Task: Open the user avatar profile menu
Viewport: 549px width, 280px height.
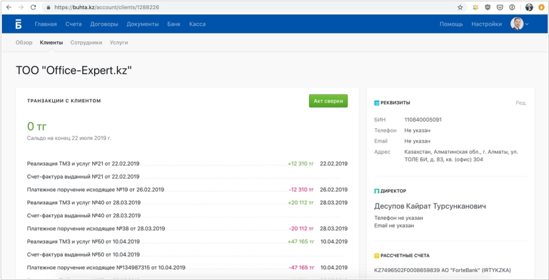Action: 519,24
